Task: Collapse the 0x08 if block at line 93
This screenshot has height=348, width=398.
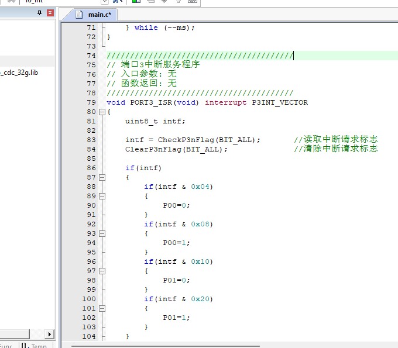Action: 102,233
